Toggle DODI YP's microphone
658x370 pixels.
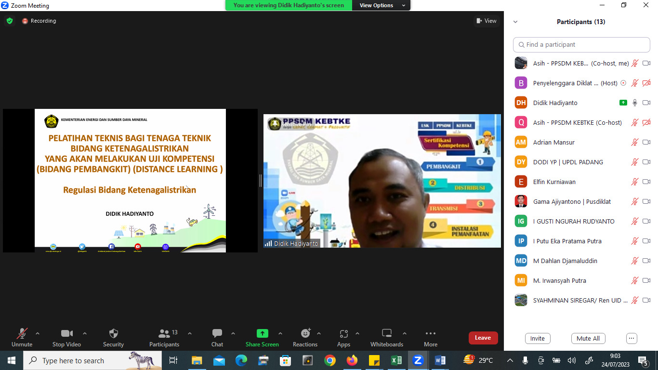point(635,162)
